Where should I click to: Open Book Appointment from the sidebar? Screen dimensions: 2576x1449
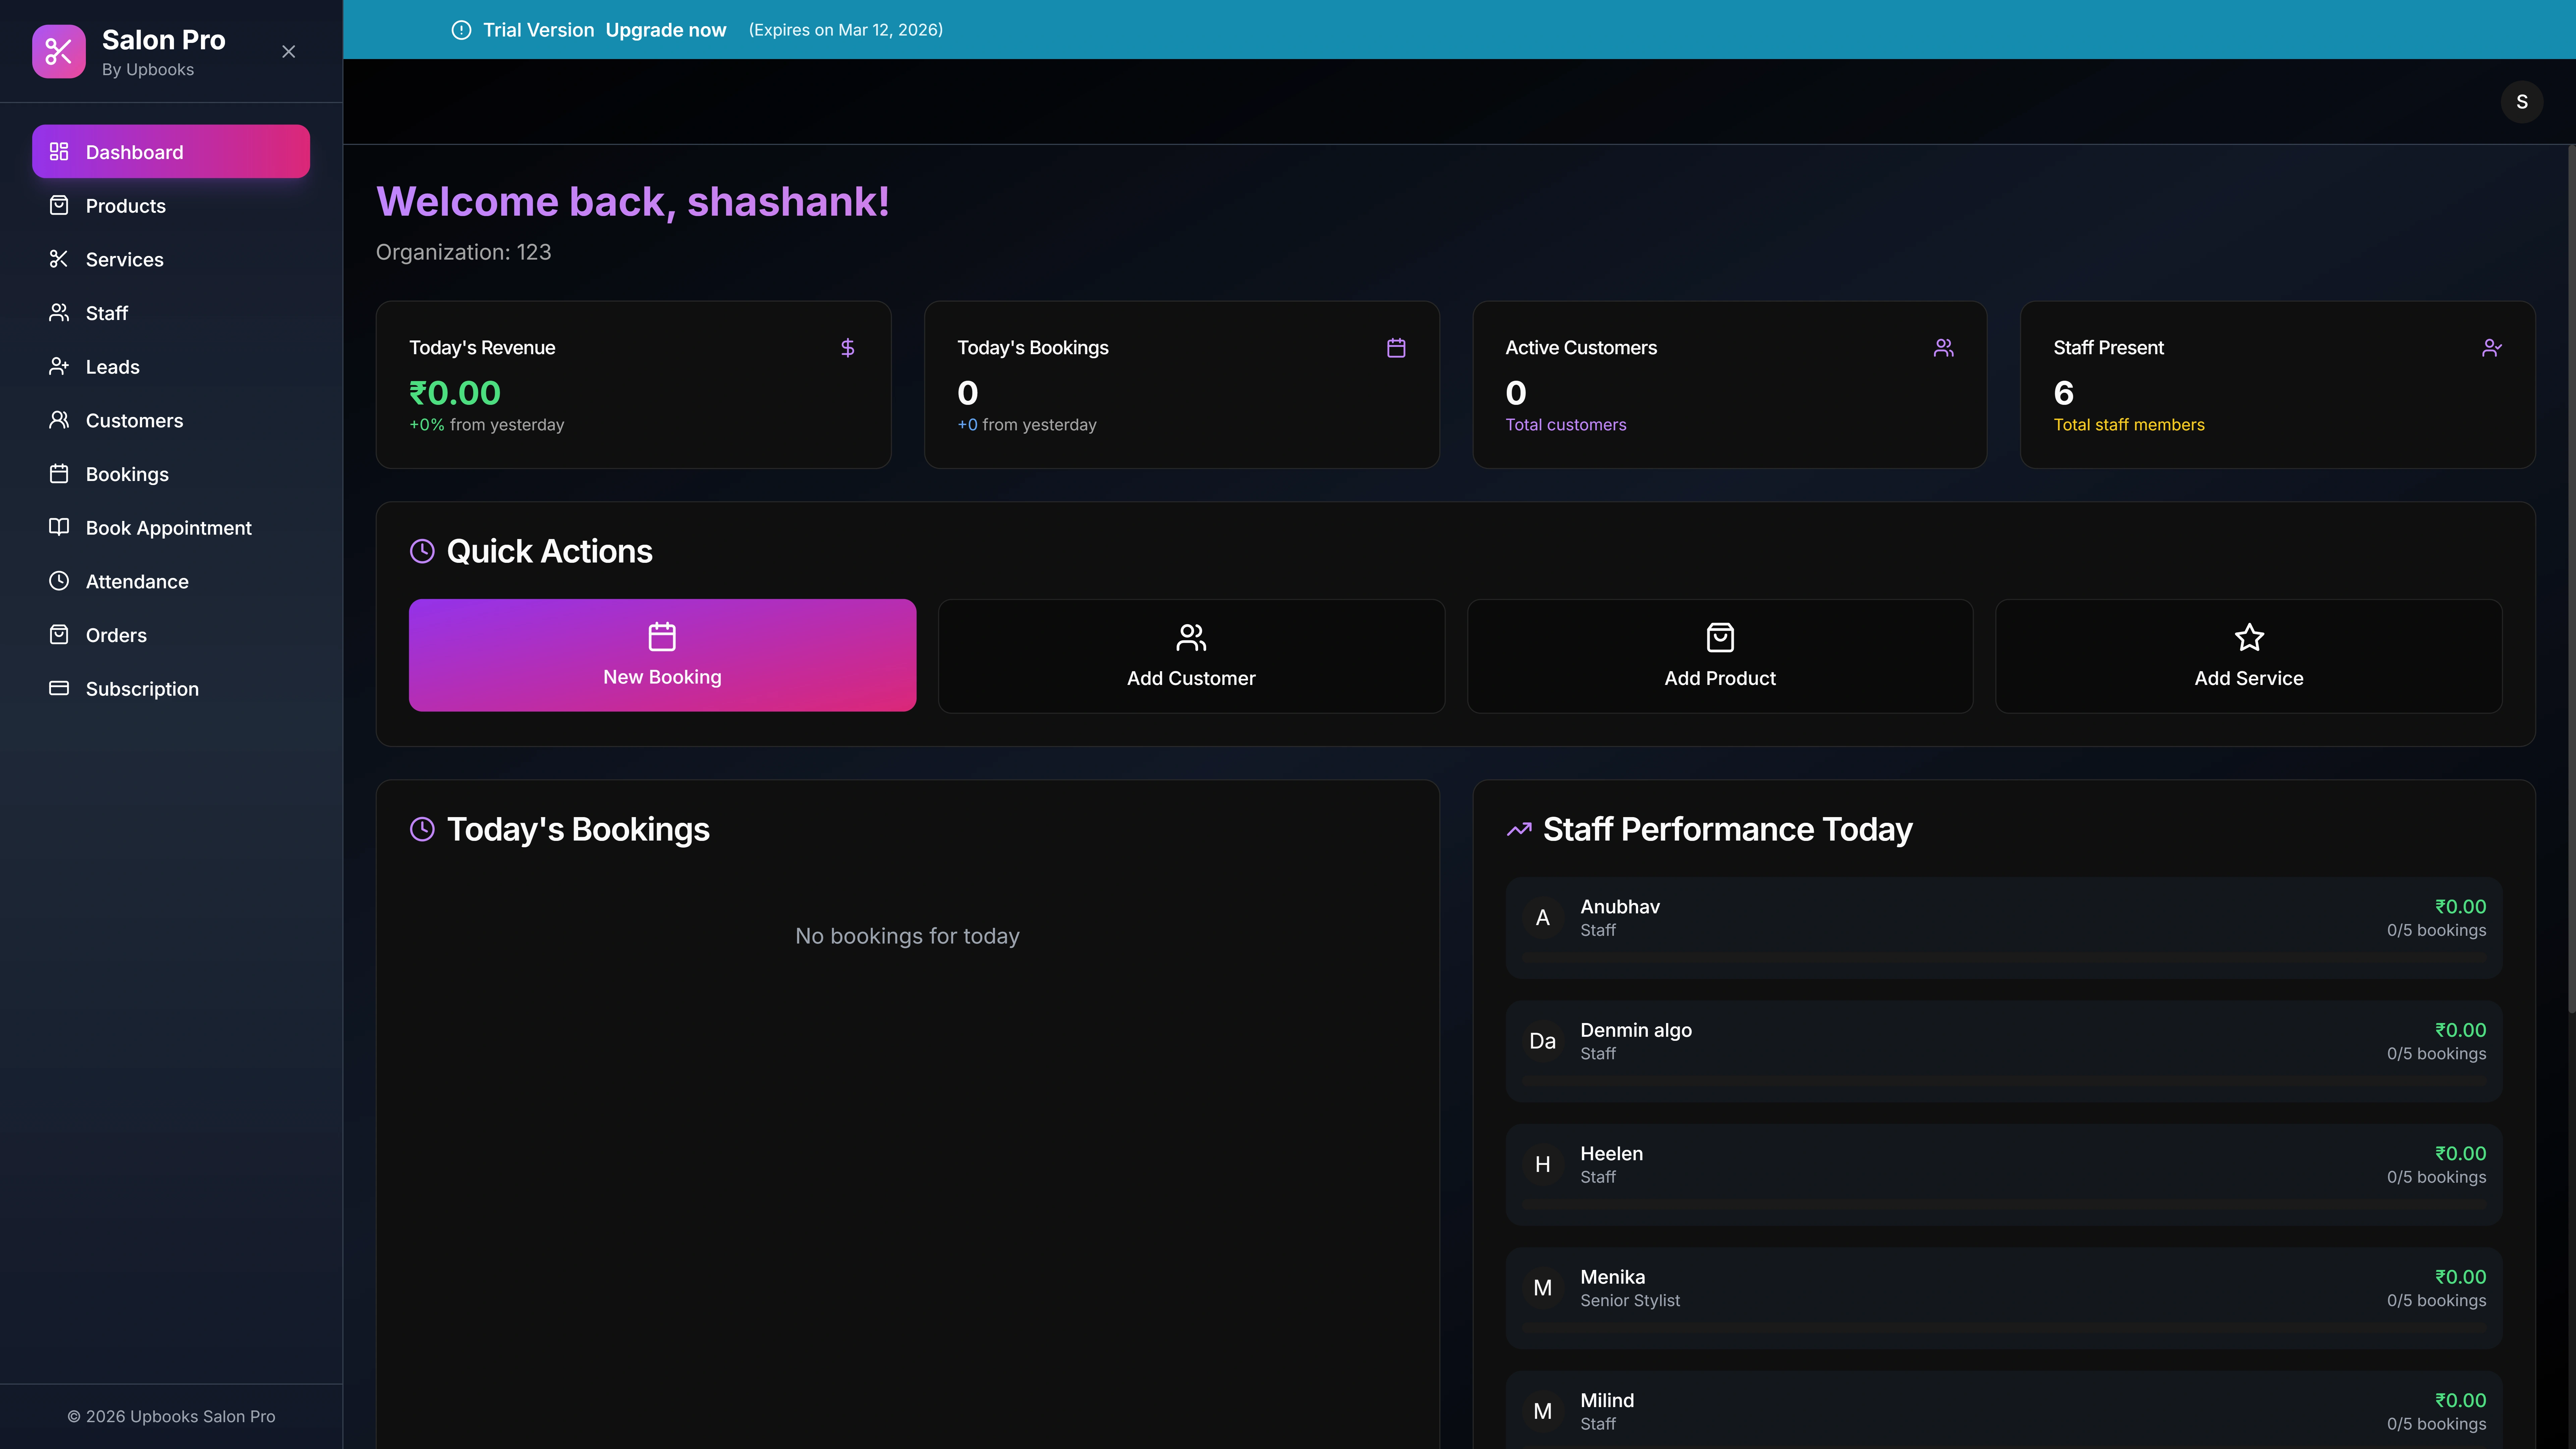point(168,528)
